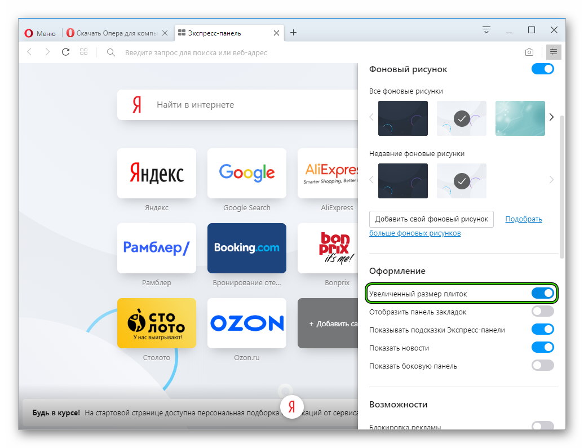Go forward with the forward arrow
The height and width of the screenshot is (448, 584).
click(x=47, y=52)
